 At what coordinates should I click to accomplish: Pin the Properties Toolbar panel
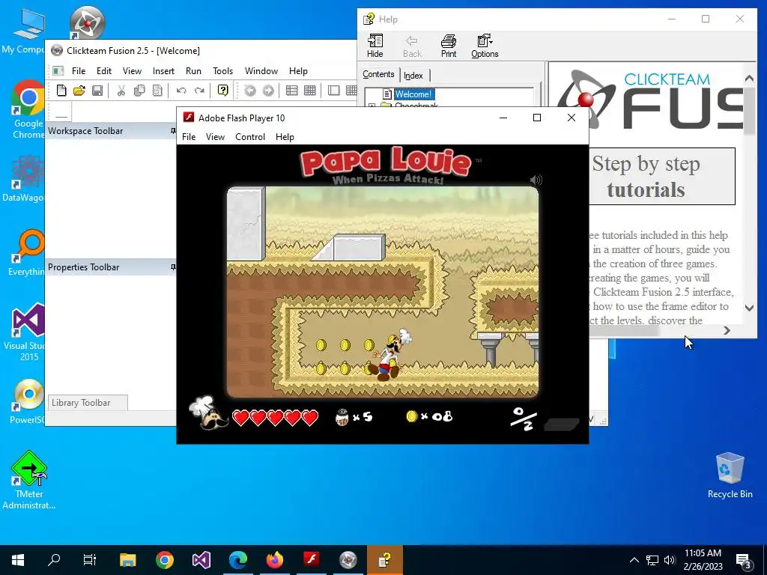point(173,267)
